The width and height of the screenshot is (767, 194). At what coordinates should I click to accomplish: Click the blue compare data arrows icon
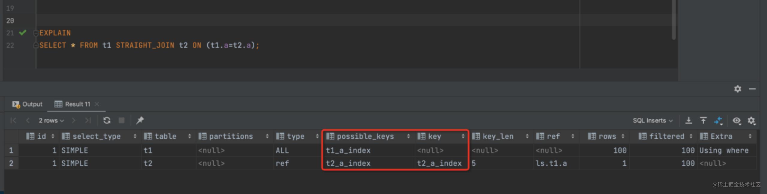(x=718, y=121)
